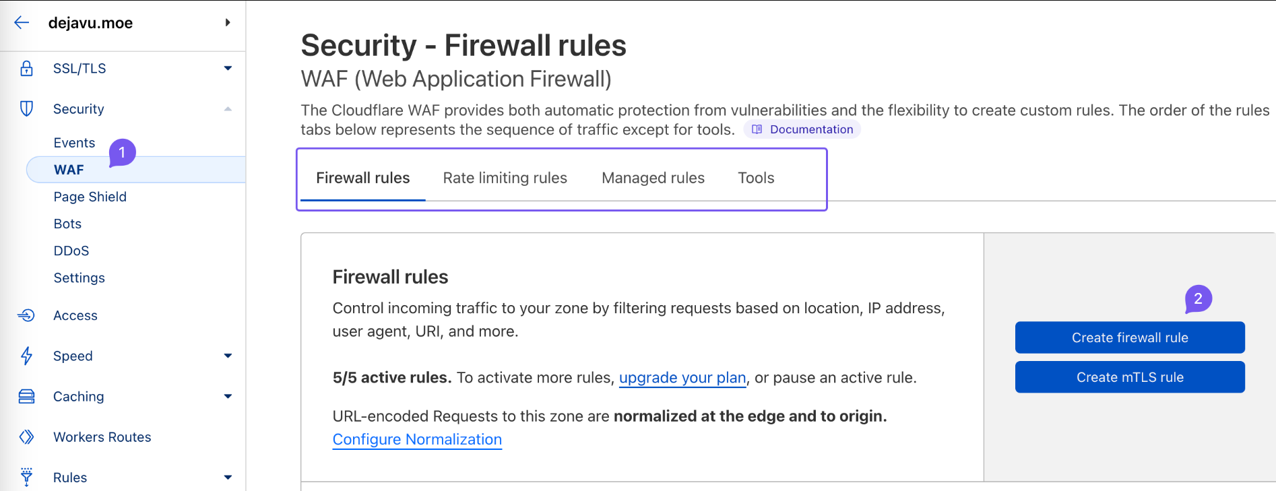The image size is (1276, 491).
Task: Click the Speed lightning bolt icon
Action: click(26, 356)
